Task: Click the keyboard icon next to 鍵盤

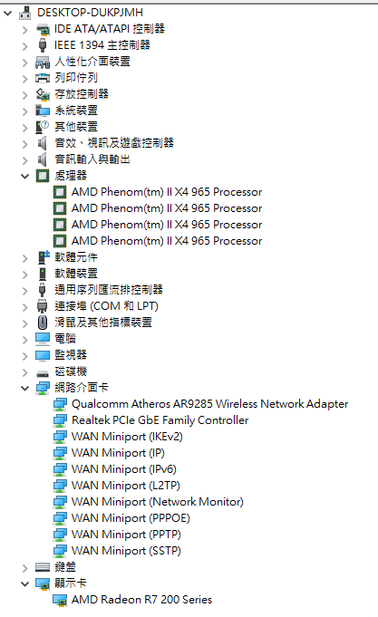Action: point(43,567)
